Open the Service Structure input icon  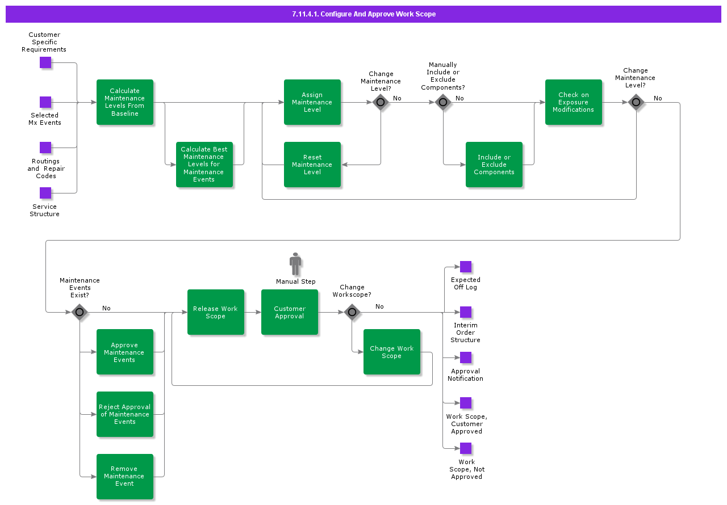click(x=45, y=193)
